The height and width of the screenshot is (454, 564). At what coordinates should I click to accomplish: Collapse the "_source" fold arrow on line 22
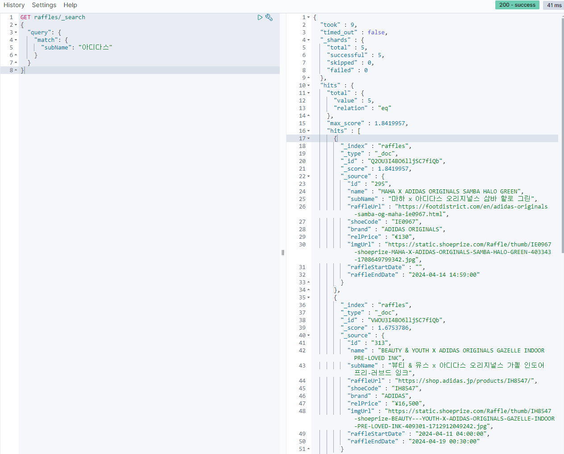point(308,176)
